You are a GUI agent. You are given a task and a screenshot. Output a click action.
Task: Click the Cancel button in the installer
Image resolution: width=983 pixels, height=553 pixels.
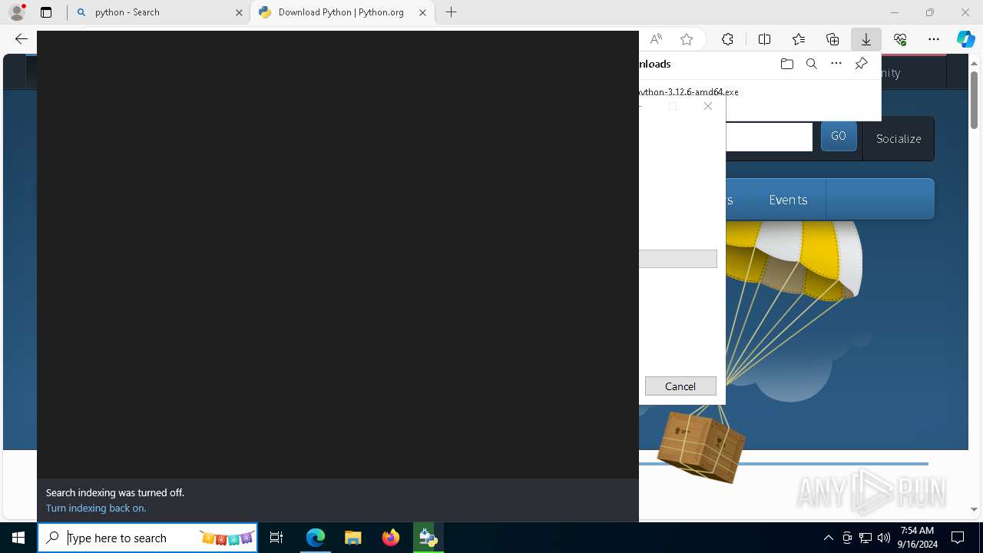[x=680, y=386]
